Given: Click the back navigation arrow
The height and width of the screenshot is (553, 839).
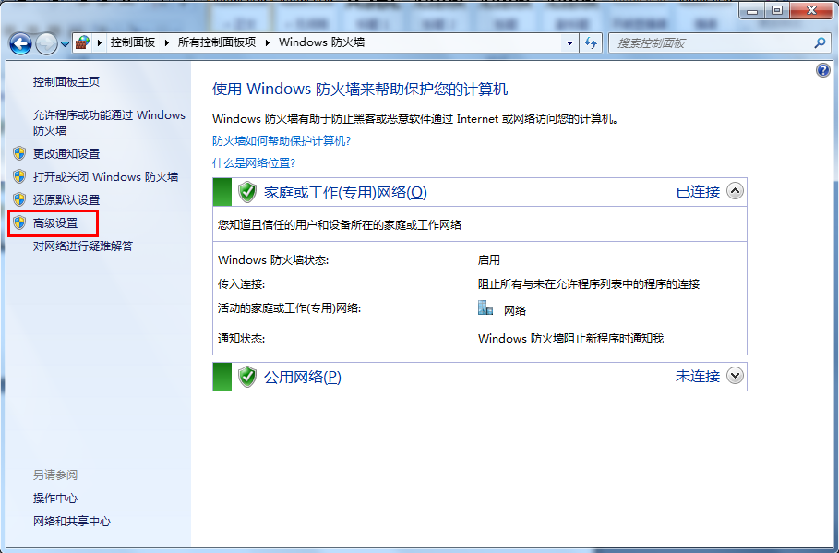Looking at the screenshot, I should [x=20, y=44].
